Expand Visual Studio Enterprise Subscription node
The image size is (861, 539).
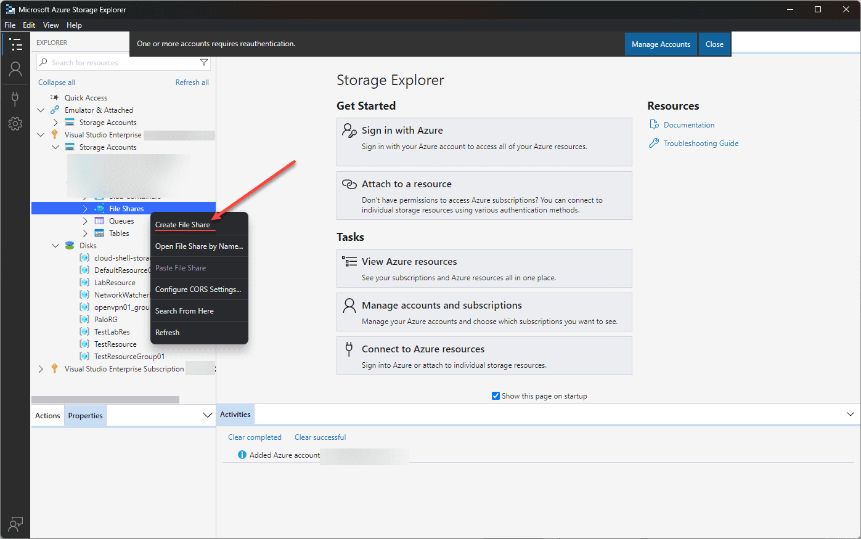click(41, 368)
